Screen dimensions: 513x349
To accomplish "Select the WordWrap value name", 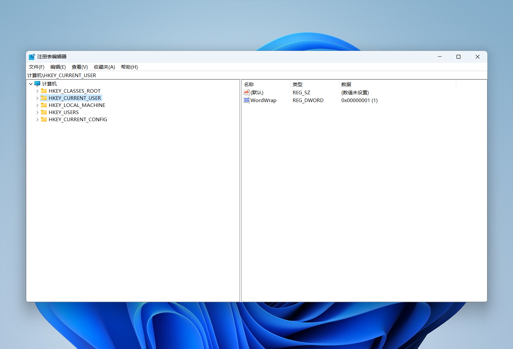I will [263, 100].
